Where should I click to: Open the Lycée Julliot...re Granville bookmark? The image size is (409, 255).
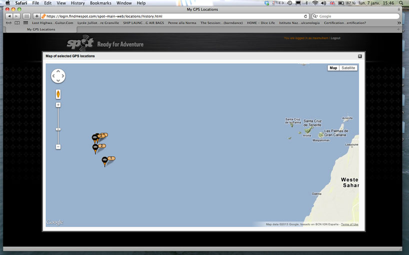click(98, 23)
